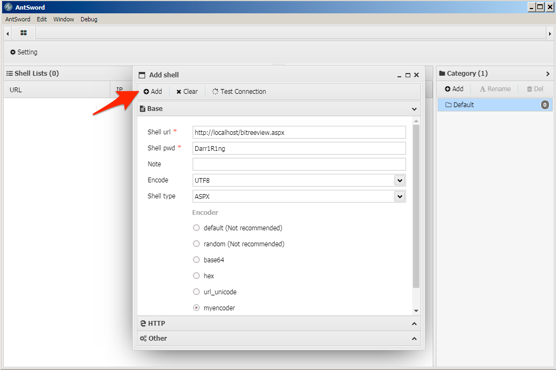Viewport: 556px width, 370px height.
Task: Open the Window menu
Action: click(63, 19)
